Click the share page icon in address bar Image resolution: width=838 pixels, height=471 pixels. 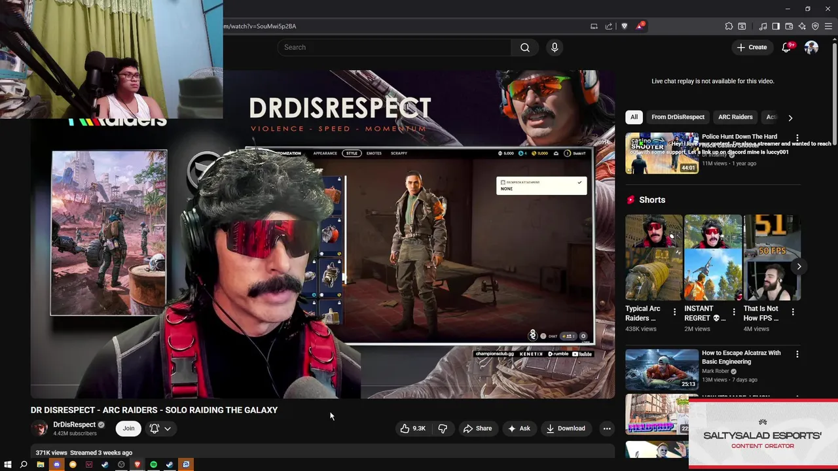(609, 26)
